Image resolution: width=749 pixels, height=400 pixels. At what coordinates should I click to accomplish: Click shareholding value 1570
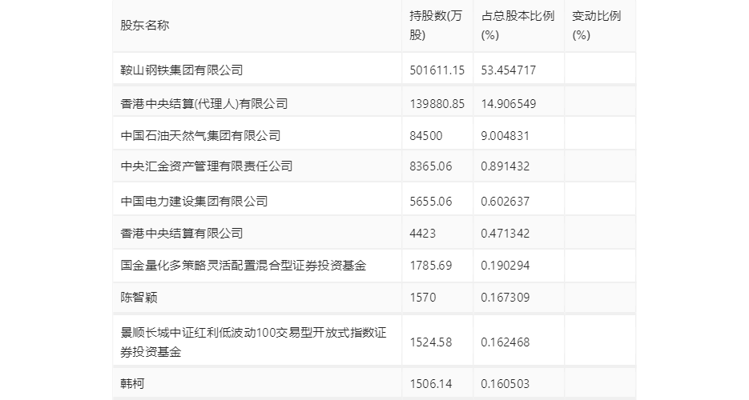[x=423, y=298]
